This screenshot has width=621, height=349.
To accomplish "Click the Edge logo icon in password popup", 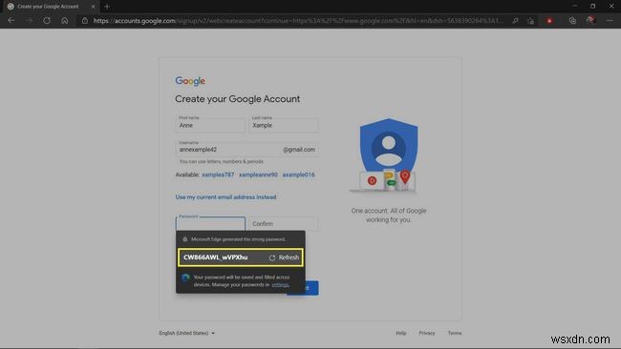I will [x=185, y=277].
